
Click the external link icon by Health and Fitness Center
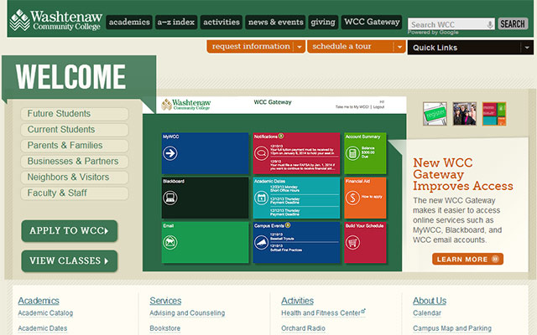[363, 311]
